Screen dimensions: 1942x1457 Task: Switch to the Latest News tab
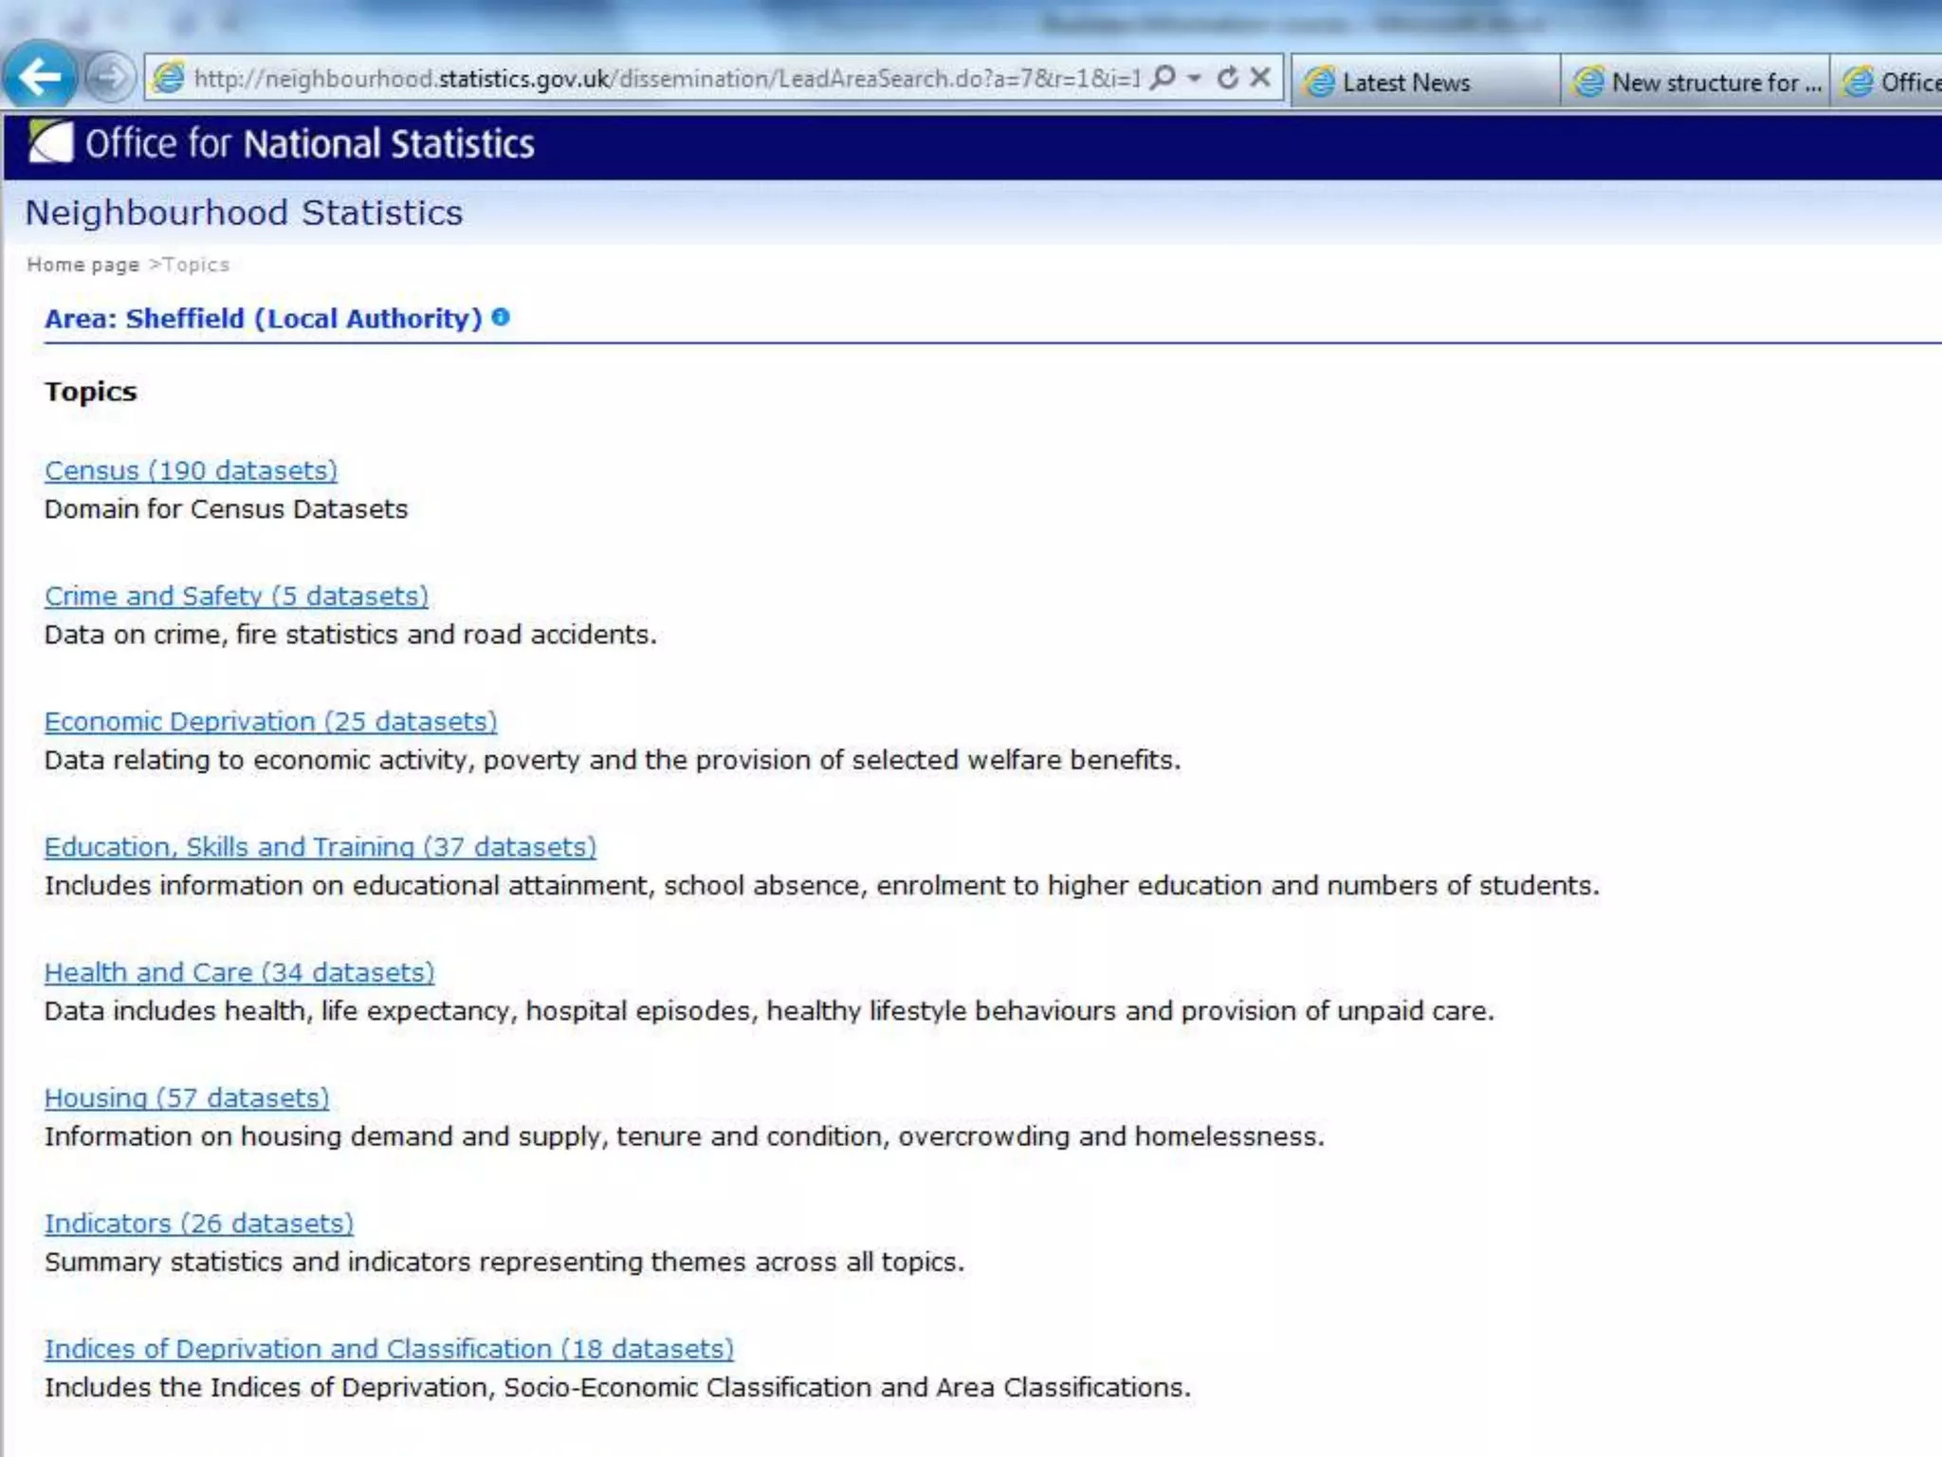click(x=1405, y=83)
